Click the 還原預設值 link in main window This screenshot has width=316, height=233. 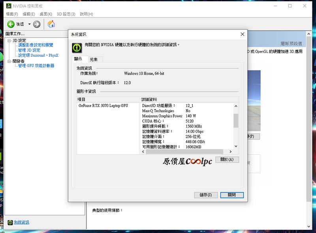click(x=292, y=43)
